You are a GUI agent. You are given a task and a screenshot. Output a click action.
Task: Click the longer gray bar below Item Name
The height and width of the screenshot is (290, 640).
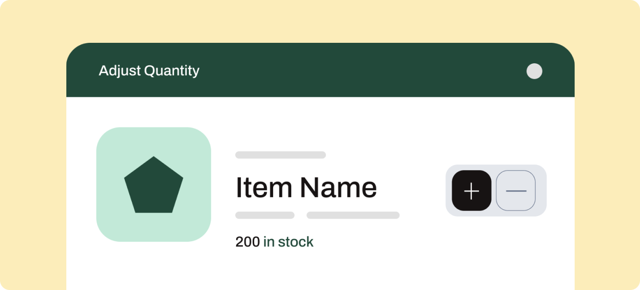[353, 215]
